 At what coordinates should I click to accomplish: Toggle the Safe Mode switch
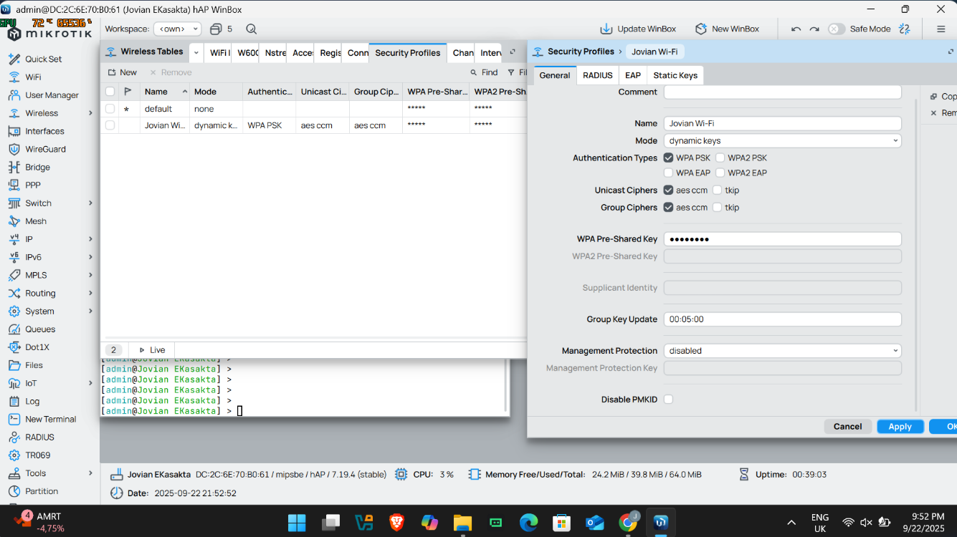click(x=836, y=29)
